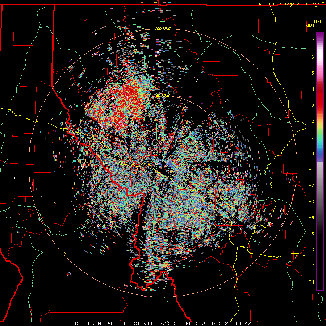The width and height of the screenshot is (326, 326).
Task: Click the DZD legend title
Action: 318,22
